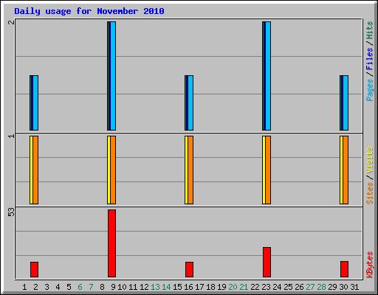The height and width of the screenshot is (295, 378).
Task: Click green weekend day label '14'
Action: 166,287
